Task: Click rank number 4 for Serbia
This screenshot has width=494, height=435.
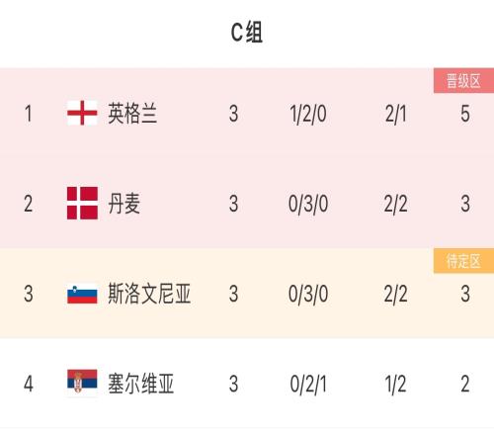Action: tap(29, 384)
